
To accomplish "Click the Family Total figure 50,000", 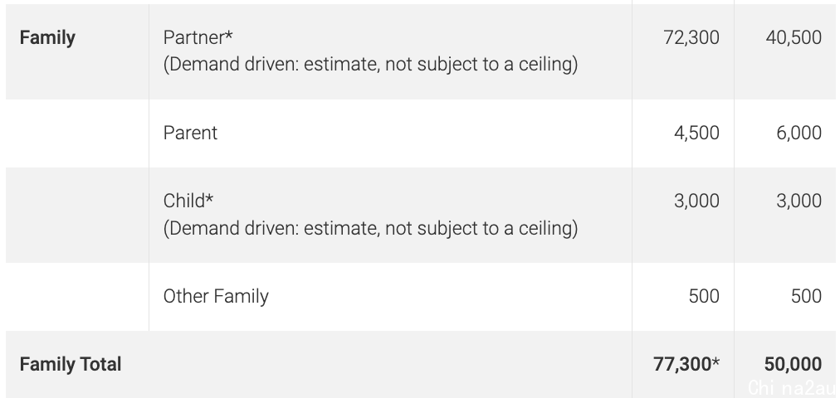I will click(x=793, y=364).
